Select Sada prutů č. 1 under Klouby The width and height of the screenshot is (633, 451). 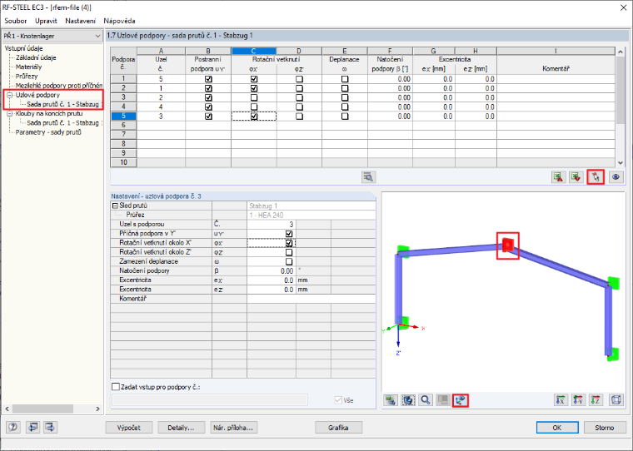(63, 123)
